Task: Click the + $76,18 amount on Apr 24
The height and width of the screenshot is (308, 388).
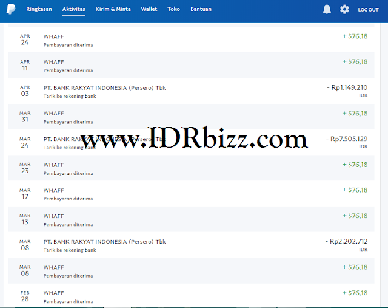Action: click(355, 36)
